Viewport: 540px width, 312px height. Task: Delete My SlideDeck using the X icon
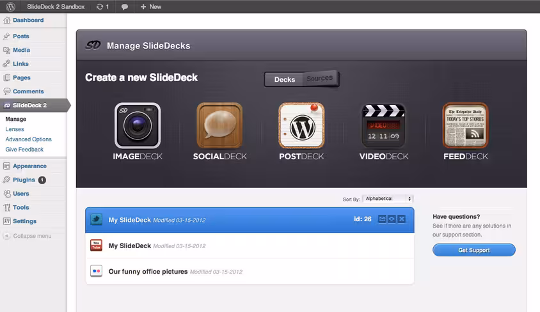[x=402, y=219]
